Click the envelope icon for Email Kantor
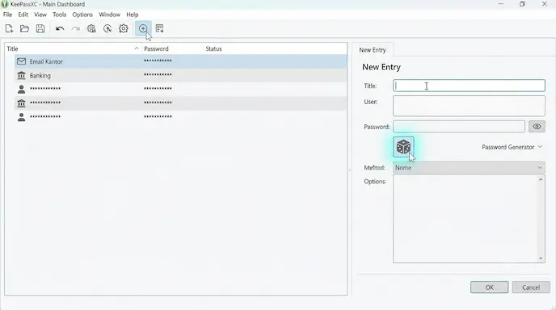 point(21,61)
